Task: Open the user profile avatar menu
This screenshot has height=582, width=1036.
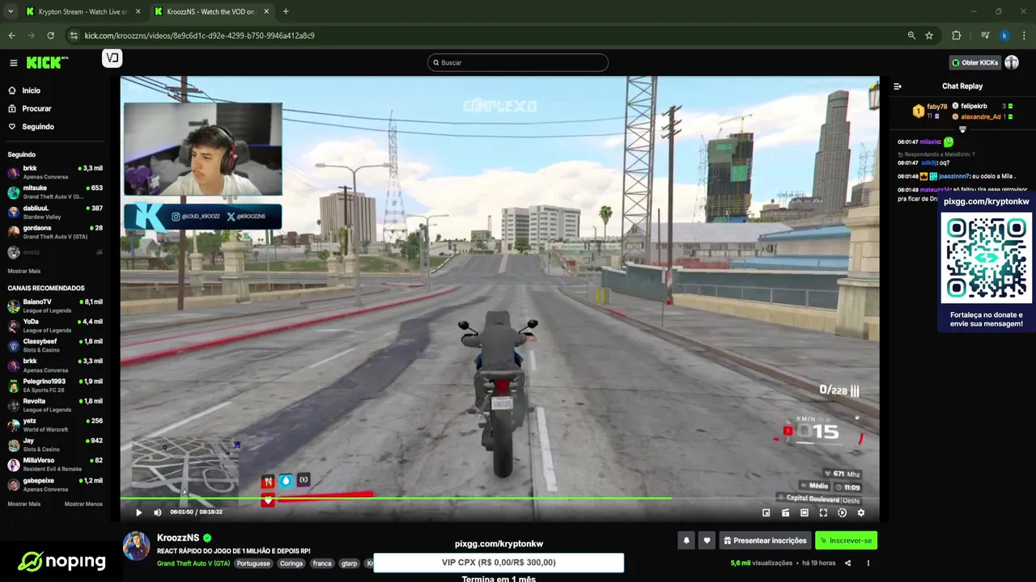Action: (1012, 62)
